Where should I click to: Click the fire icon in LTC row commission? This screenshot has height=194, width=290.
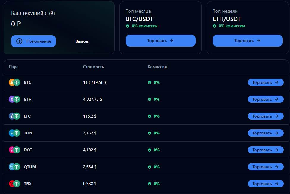149,116
